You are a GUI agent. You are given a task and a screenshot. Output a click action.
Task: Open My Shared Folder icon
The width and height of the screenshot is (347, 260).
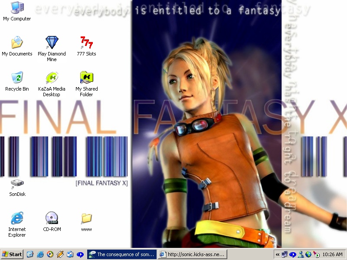86,78
